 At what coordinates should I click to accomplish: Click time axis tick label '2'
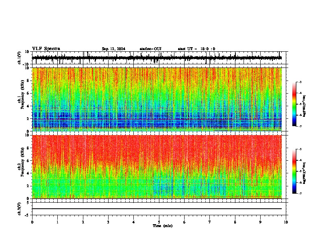[83, 222]
